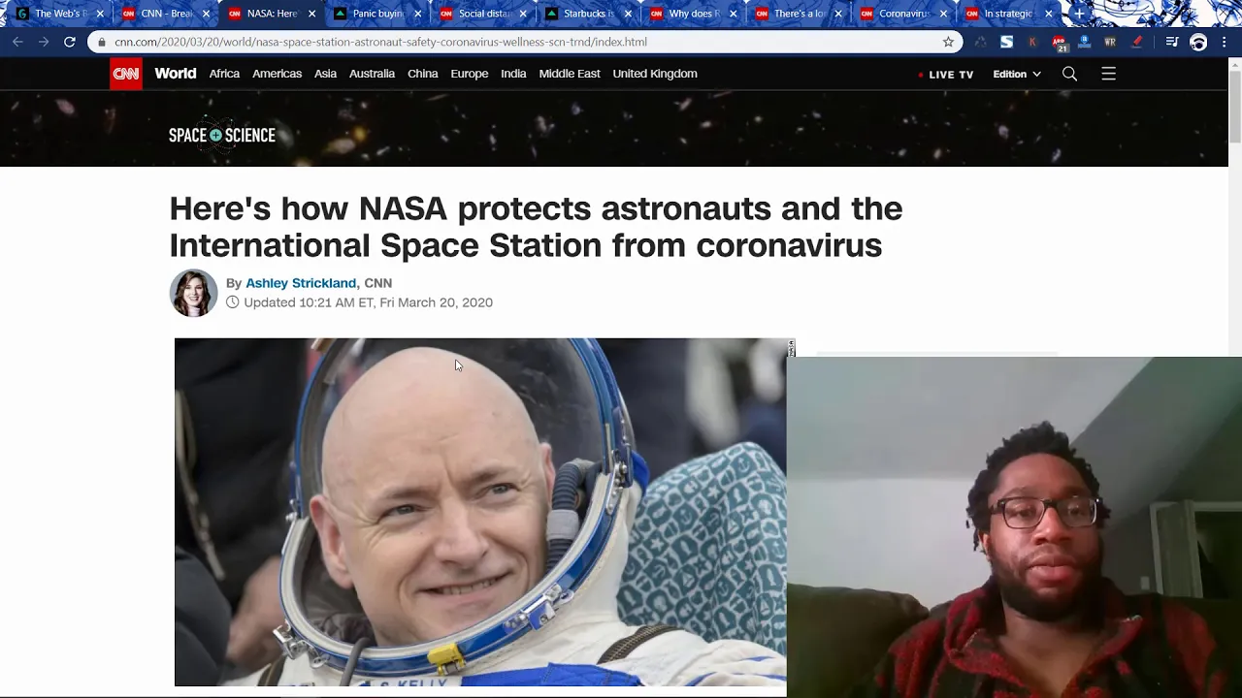Viewport: 1242px width, 698px height.
Task: Click the astronaut article image
Action: click(480, 512)
